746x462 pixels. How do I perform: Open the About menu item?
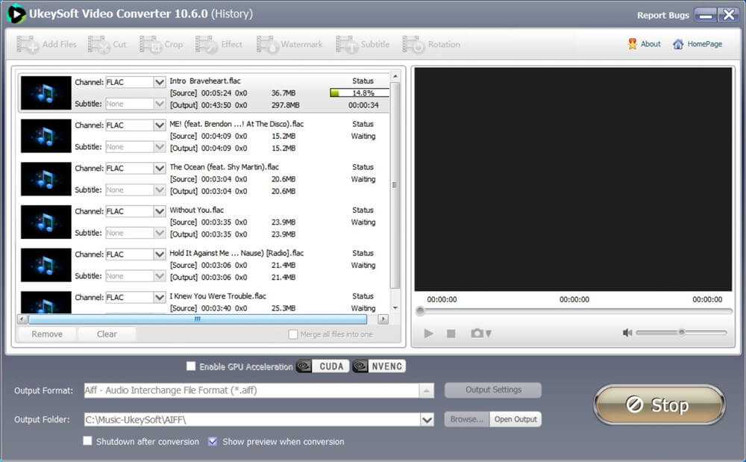click(645, 44)
